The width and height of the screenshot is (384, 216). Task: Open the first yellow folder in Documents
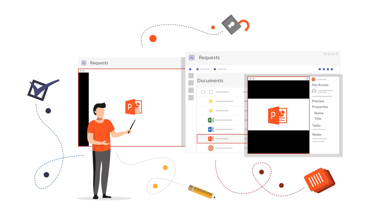[x=211, y=101]
